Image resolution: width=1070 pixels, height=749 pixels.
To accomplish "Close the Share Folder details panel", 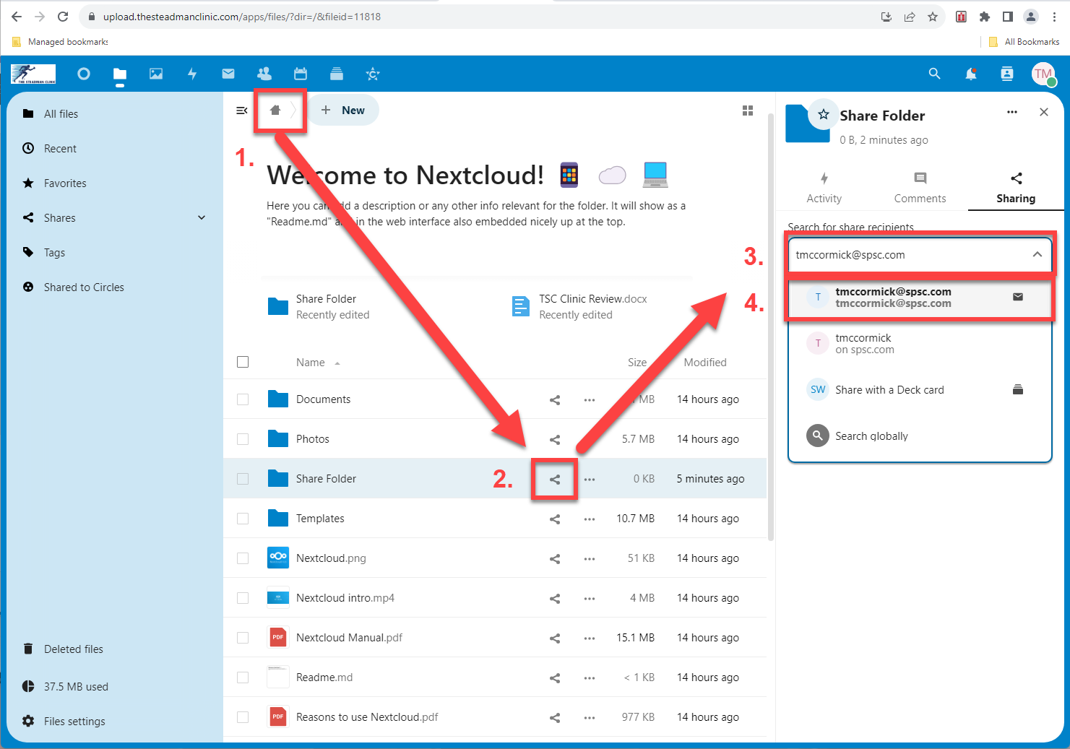I will pos(1044,112).
